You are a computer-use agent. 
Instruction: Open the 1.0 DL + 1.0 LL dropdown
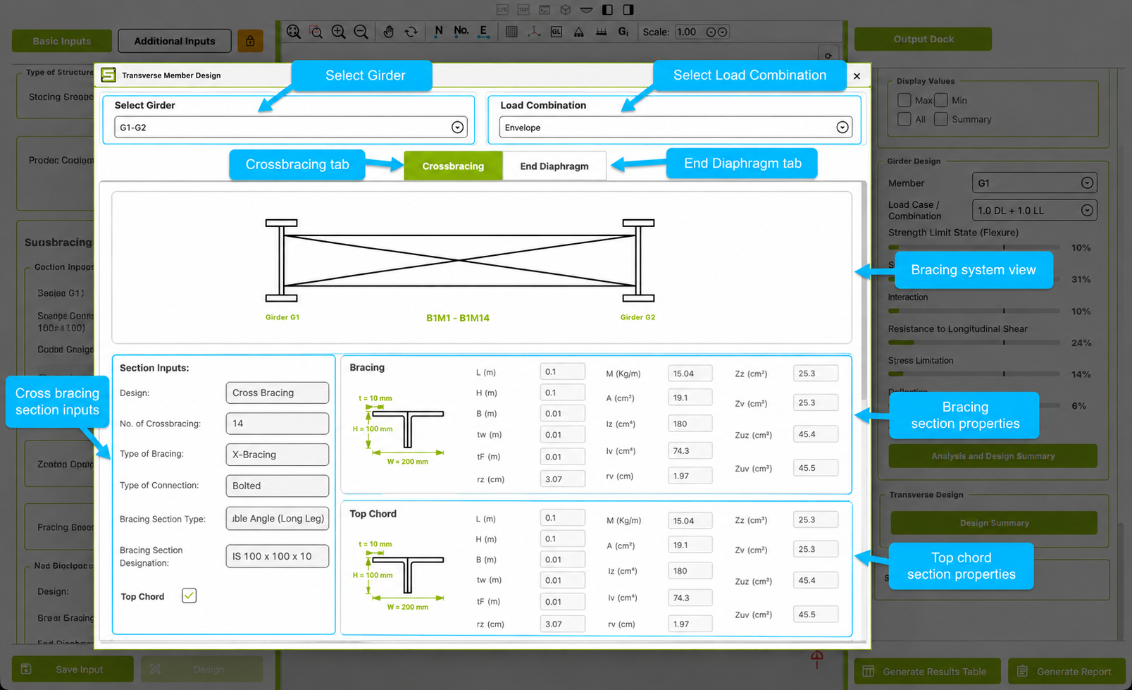tap(1034, 210)
